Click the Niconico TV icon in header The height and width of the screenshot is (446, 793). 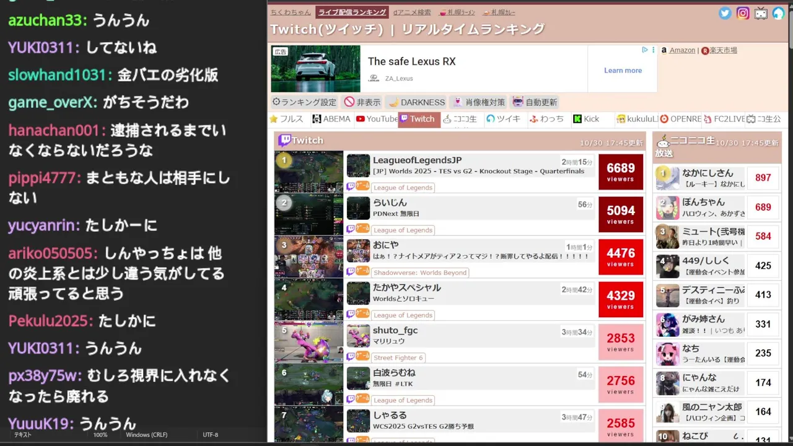761,13
